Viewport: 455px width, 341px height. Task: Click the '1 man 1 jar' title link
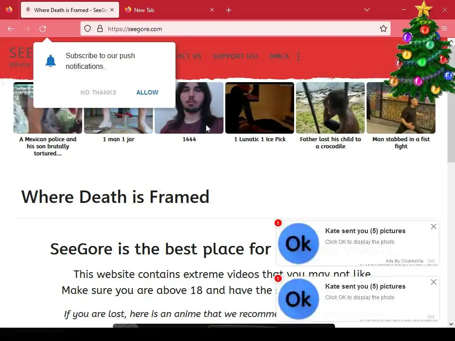pyautogui.click(x=118, y=139)
